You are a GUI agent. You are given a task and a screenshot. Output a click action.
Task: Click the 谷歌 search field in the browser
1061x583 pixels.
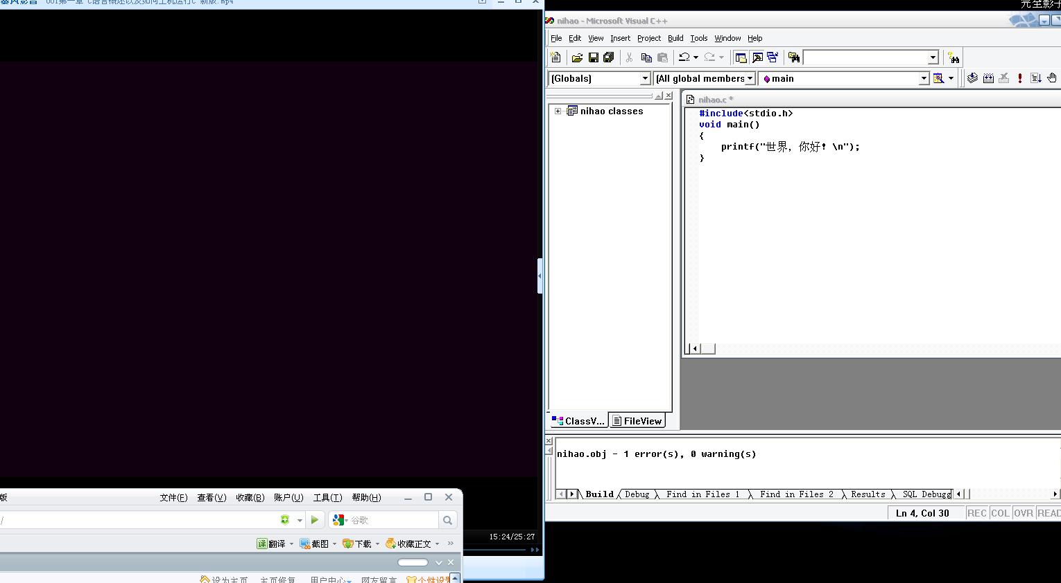tap(393, 520)
